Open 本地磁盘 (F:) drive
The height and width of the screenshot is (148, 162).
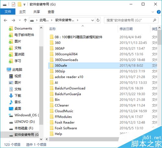coord(24,128)
